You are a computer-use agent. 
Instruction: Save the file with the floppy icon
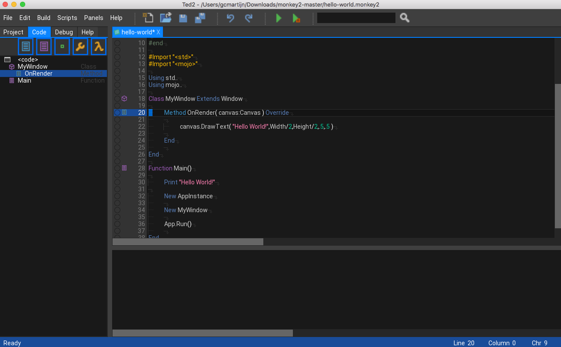click(183, 18)
